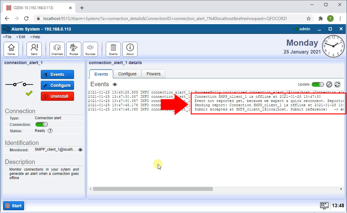
Task: Open the Routes toolbar icon
Action: tap(74, 49)
